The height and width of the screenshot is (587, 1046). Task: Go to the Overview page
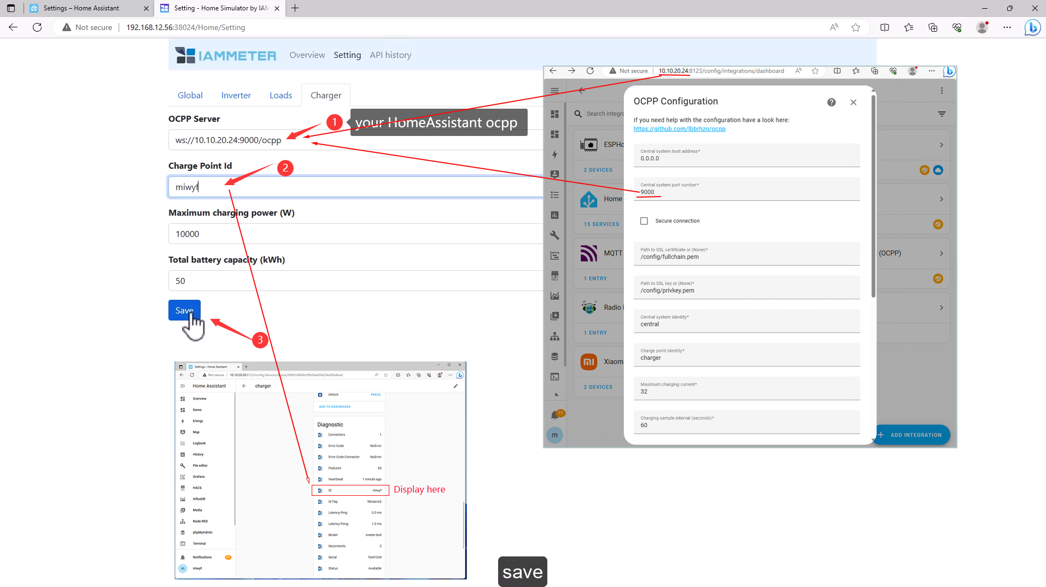[x=307, y=55]
